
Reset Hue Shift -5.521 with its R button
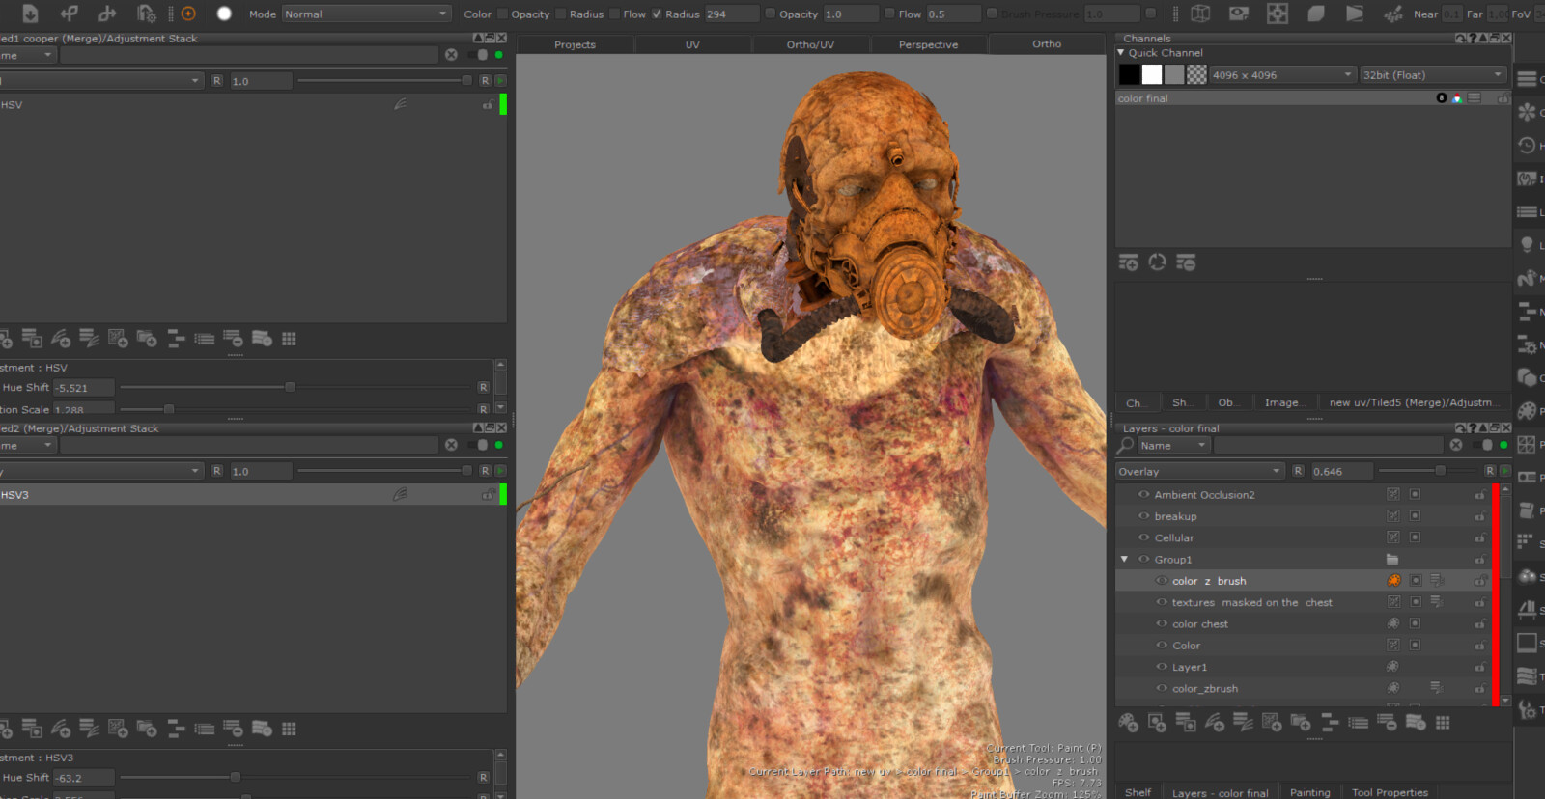pyautogui.click(x=483, y=387)
